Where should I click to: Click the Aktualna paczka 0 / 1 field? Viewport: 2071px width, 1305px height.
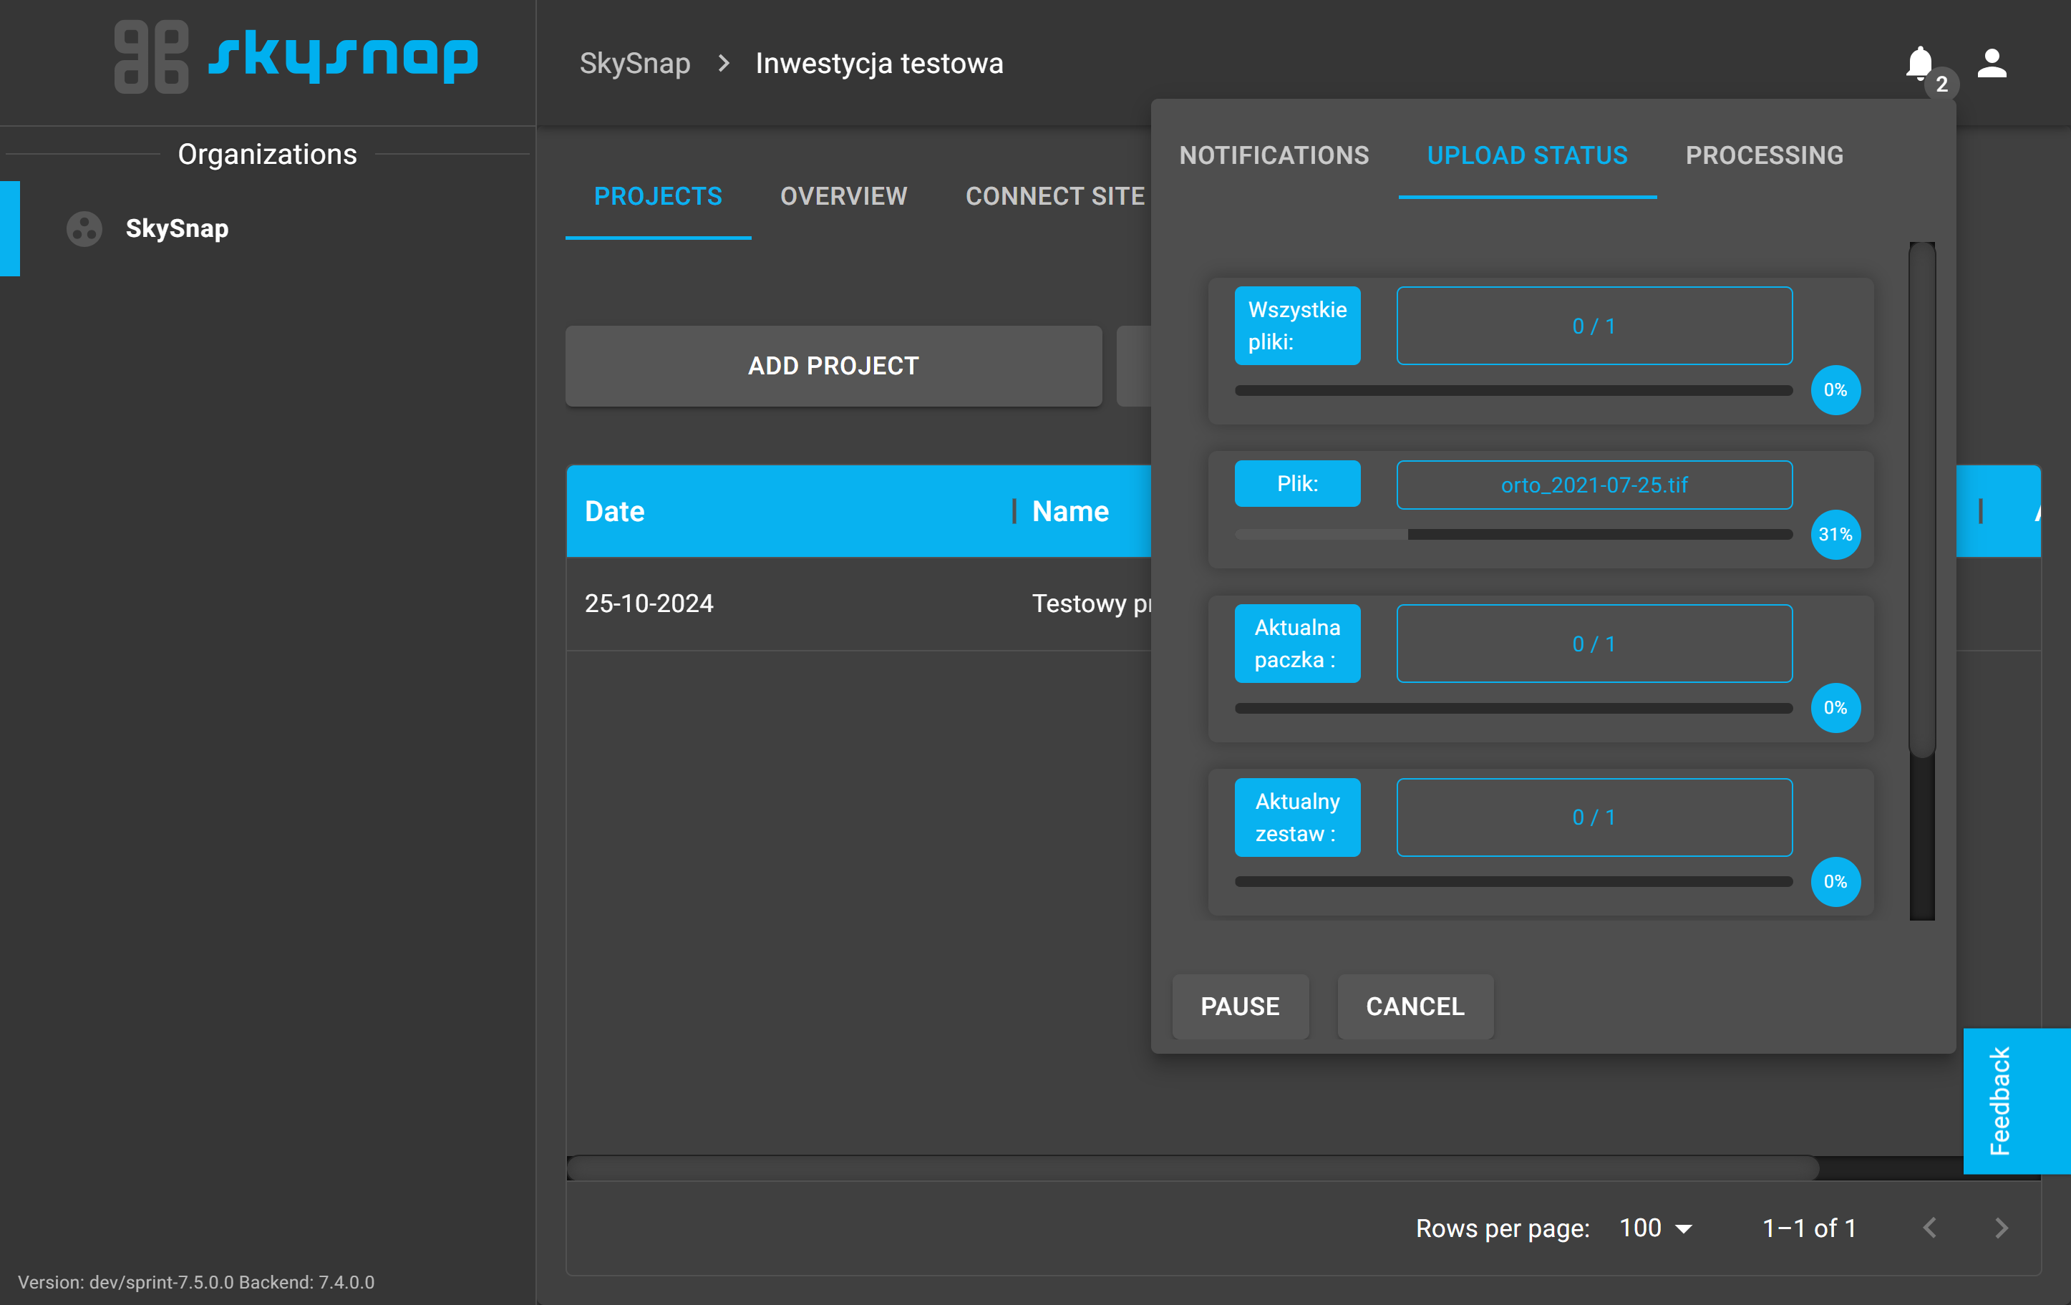click(x=1594, y=644)
